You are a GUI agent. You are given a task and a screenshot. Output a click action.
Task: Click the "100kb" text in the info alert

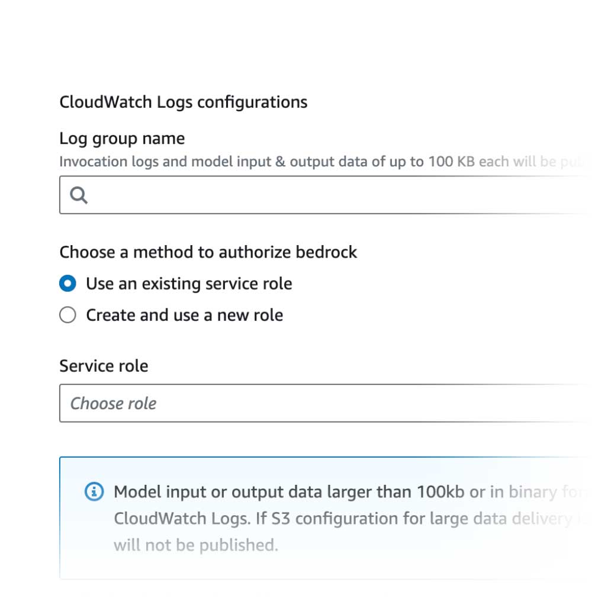coord(441,491)
